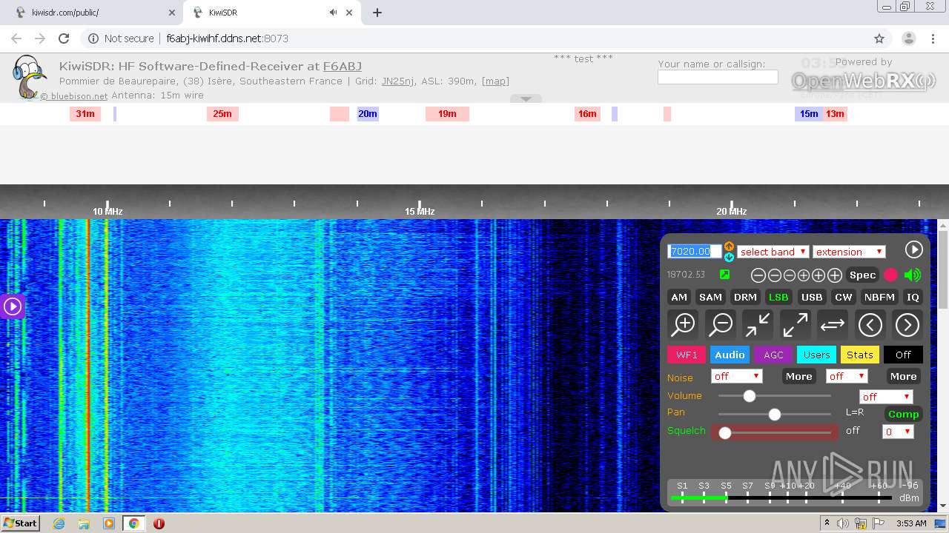Start recording with the pink record button
Screen dimensions: 949x533
coord(890,275)
